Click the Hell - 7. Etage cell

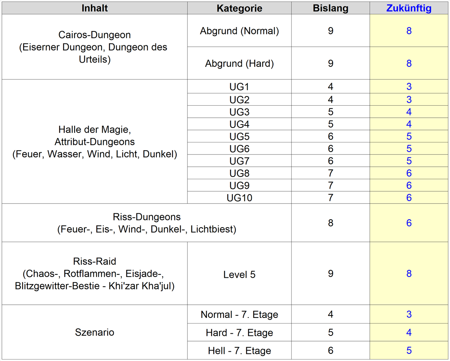point(239,351)
